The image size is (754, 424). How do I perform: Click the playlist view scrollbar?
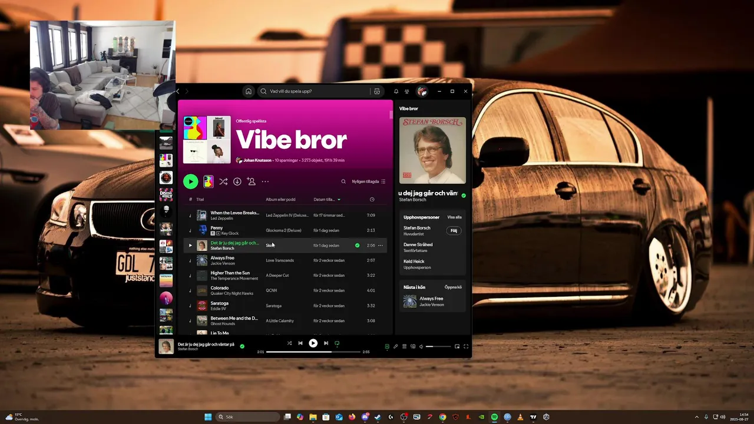click(x=391, y=115)
